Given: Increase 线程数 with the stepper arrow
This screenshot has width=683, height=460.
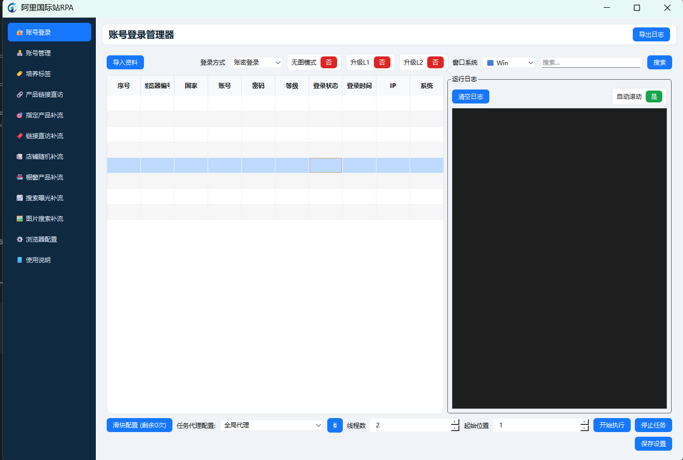Looking at the screenshot, I should coord(454,422).
